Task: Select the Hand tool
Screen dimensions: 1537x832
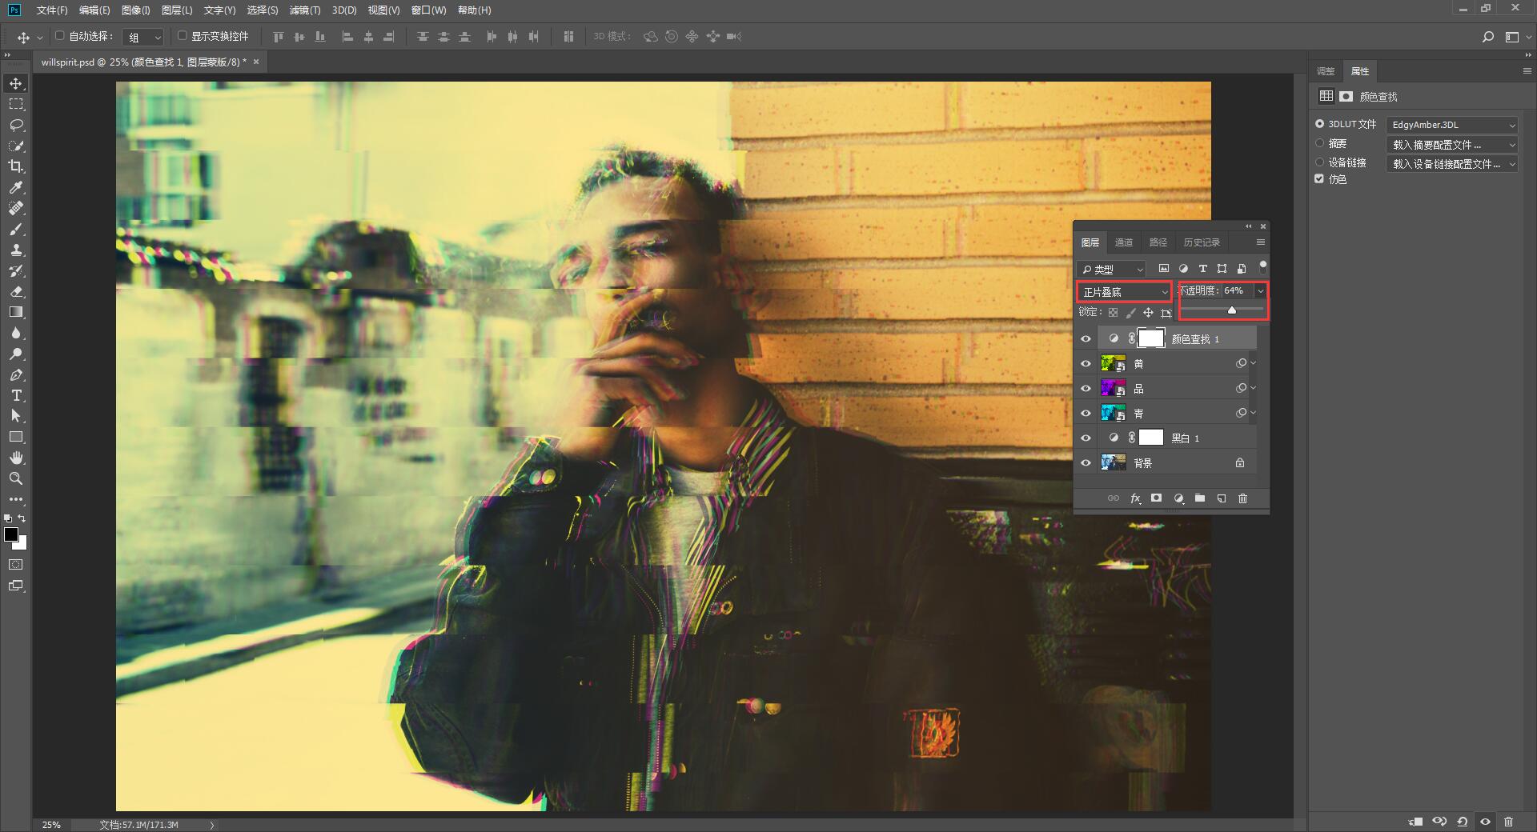Action: [16, 458]
